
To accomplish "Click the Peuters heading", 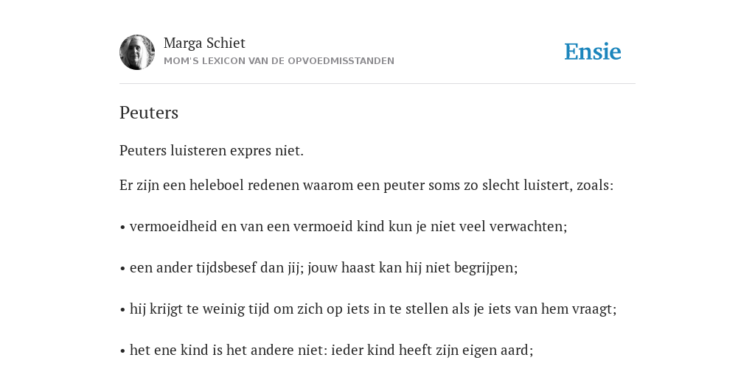I will (149, 113).
